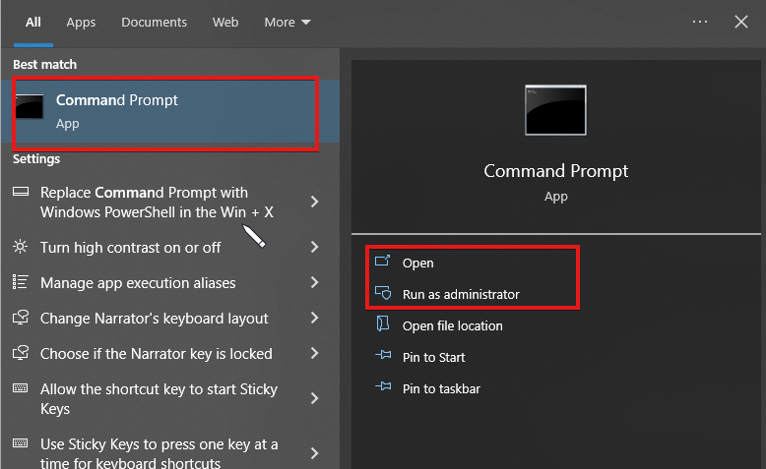
Task: Click the Command Prompt icon in Best match
Action: coord(31,110)
